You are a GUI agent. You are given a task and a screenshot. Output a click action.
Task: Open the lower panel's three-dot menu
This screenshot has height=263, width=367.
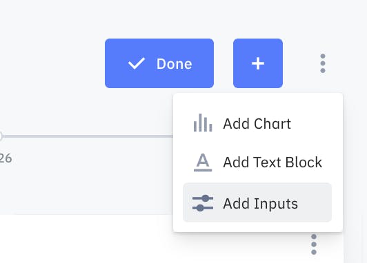[314, 244]
